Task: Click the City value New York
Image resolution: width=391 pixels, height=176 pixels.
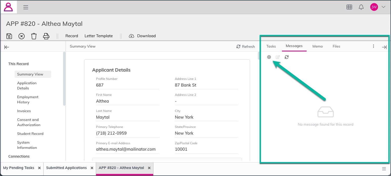Action: 184,117
